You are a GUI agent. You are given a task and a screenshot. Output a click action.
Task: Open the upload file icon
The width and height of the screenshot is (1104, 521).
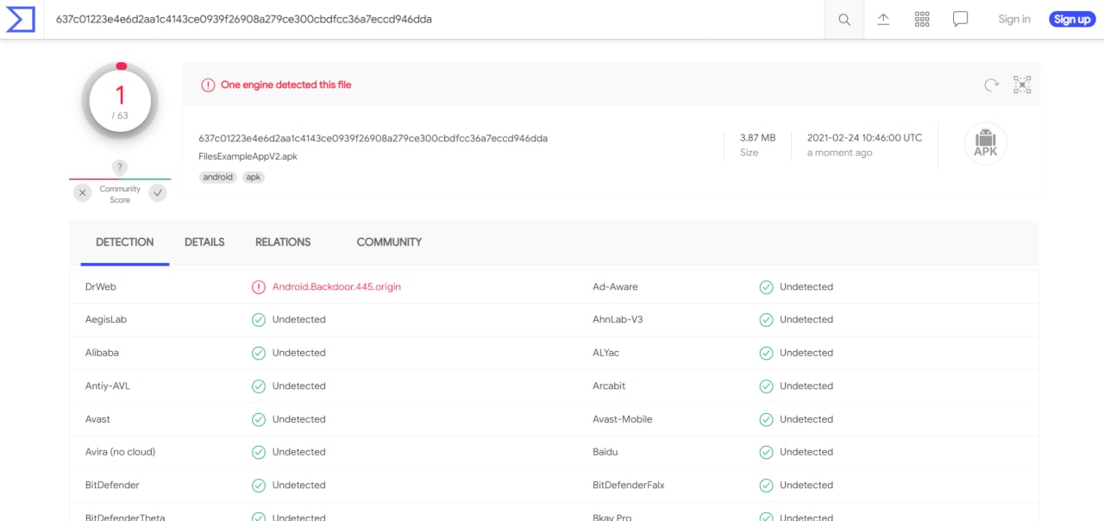(x=883, y=19)
